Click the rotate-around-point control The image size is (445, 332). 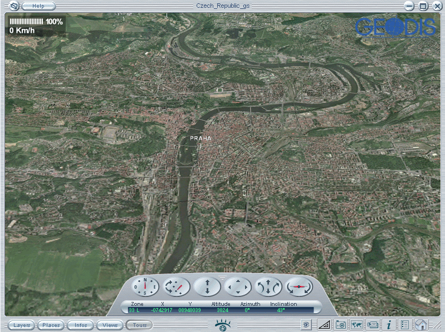(176, 286)
